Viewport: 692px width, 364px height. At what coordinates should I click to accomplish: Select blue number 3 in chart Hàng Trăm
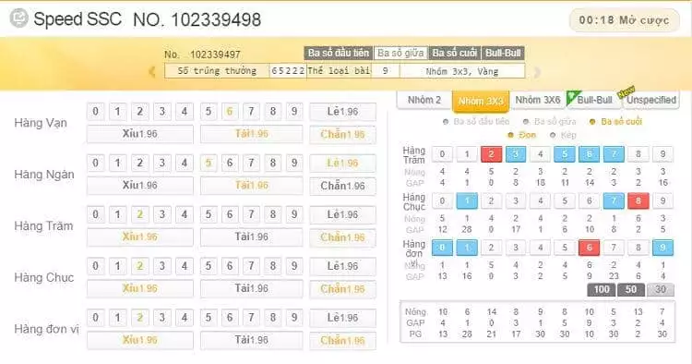[516, 154]
